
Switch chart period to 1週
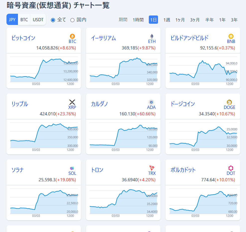click(x=166, y=19)
